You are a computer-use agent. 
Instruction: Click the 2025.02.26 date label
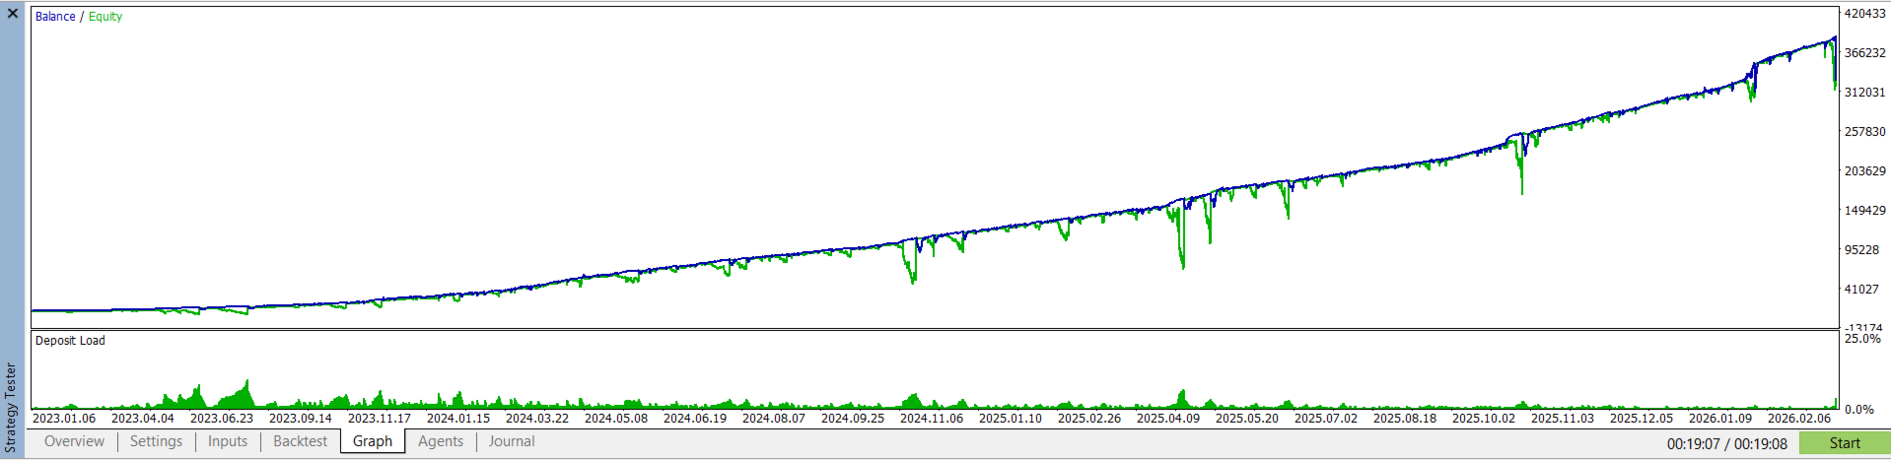point(1089,419)
